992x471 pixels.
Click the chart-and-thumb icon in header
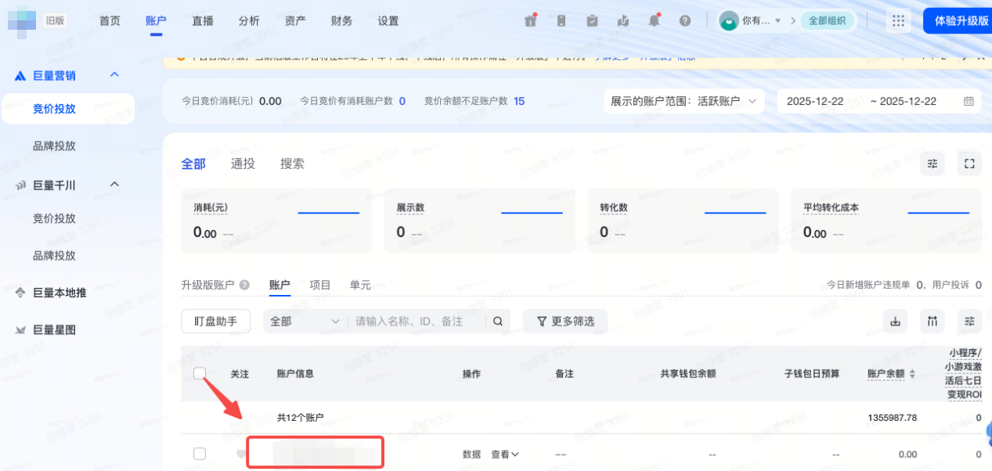(623, 21)
